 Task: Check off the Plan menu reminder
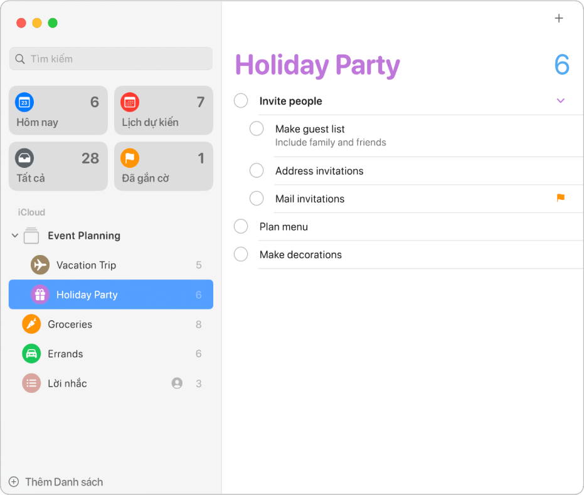tap(241, 226)
